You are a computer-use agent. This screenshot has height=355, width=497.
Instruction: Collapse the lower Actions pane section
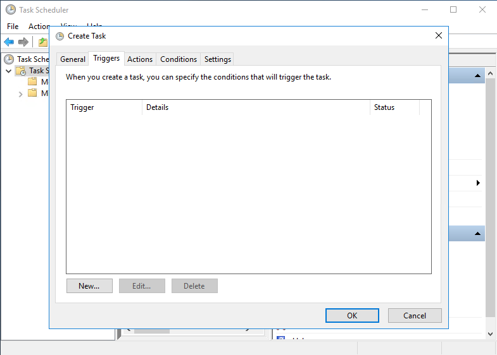coord(477,234)
